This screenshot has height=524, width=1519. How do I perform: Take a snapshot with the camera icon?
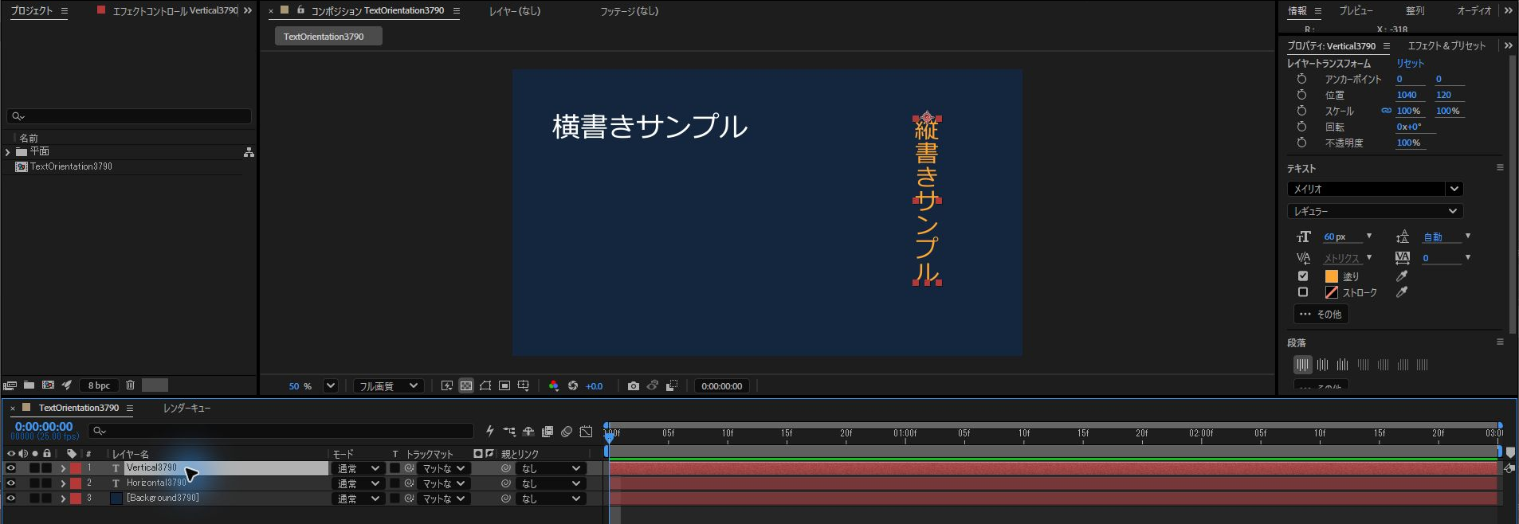click(634, 386)
